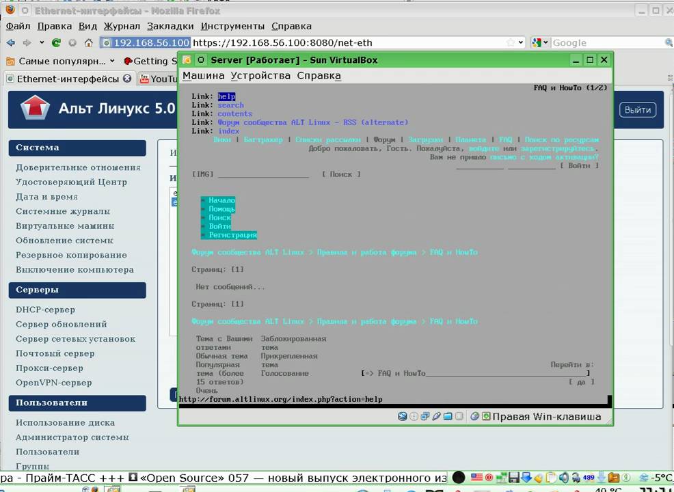Click VirtualBox mouse integration status icon
674x492 pixels.
(474, 416)
